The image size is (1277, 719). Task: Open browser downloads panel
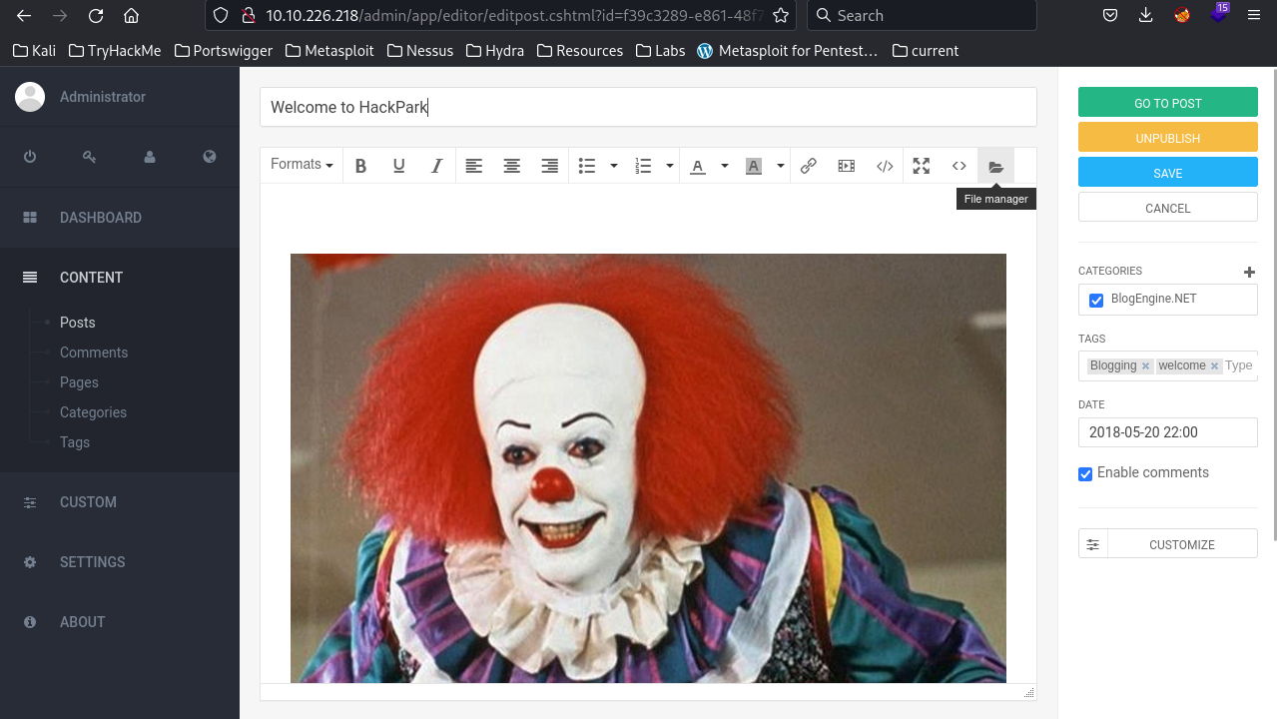click(1145, 16)
